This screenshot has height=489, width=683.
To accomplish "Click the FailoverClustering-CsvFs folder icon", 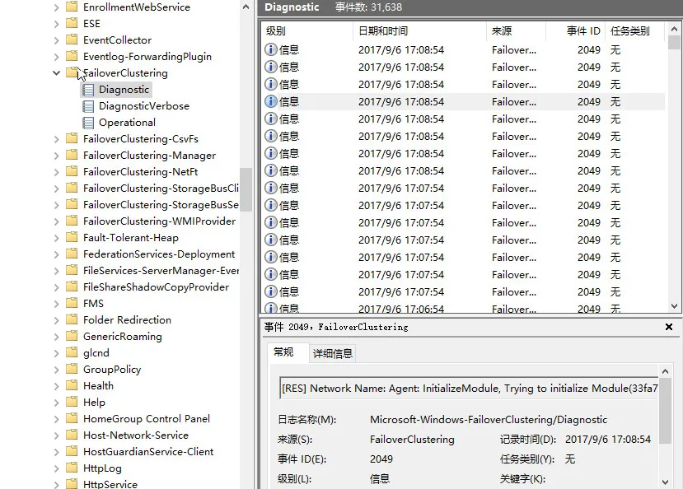I will (x=72, y=138).
